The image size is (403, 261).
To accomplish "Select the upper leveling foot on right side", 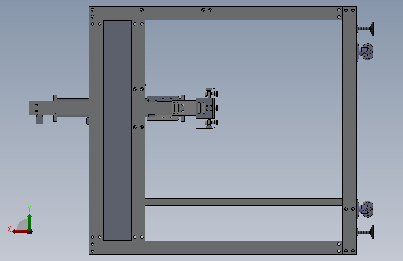I will (365, 28).
